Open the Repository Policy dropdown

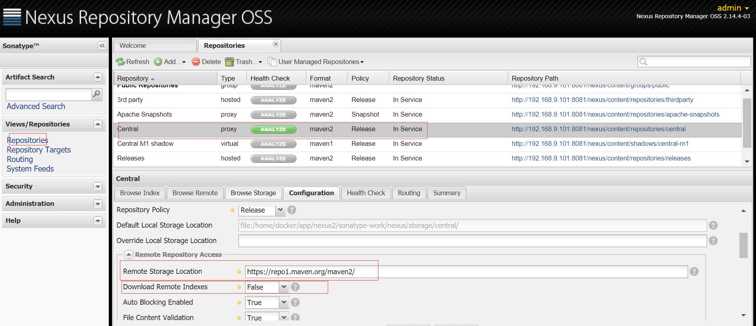point(280,210)
